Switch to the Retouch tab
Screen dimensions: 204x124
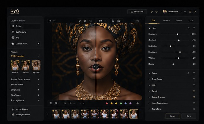[x=166, y=20]
